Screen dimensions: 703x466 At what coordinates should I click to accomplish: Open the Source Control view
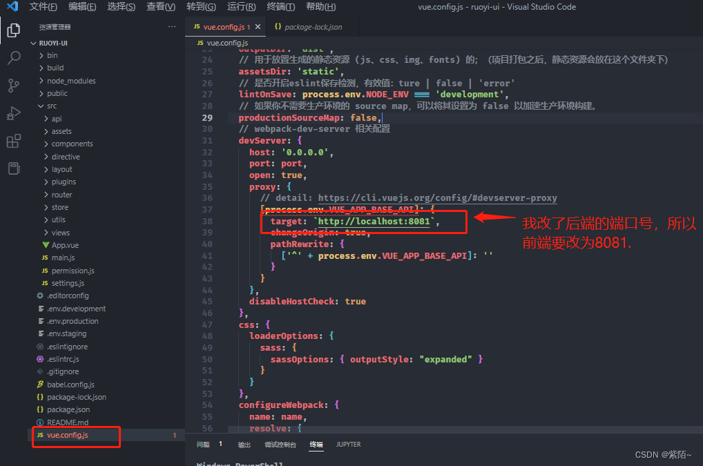coord(13,86)
